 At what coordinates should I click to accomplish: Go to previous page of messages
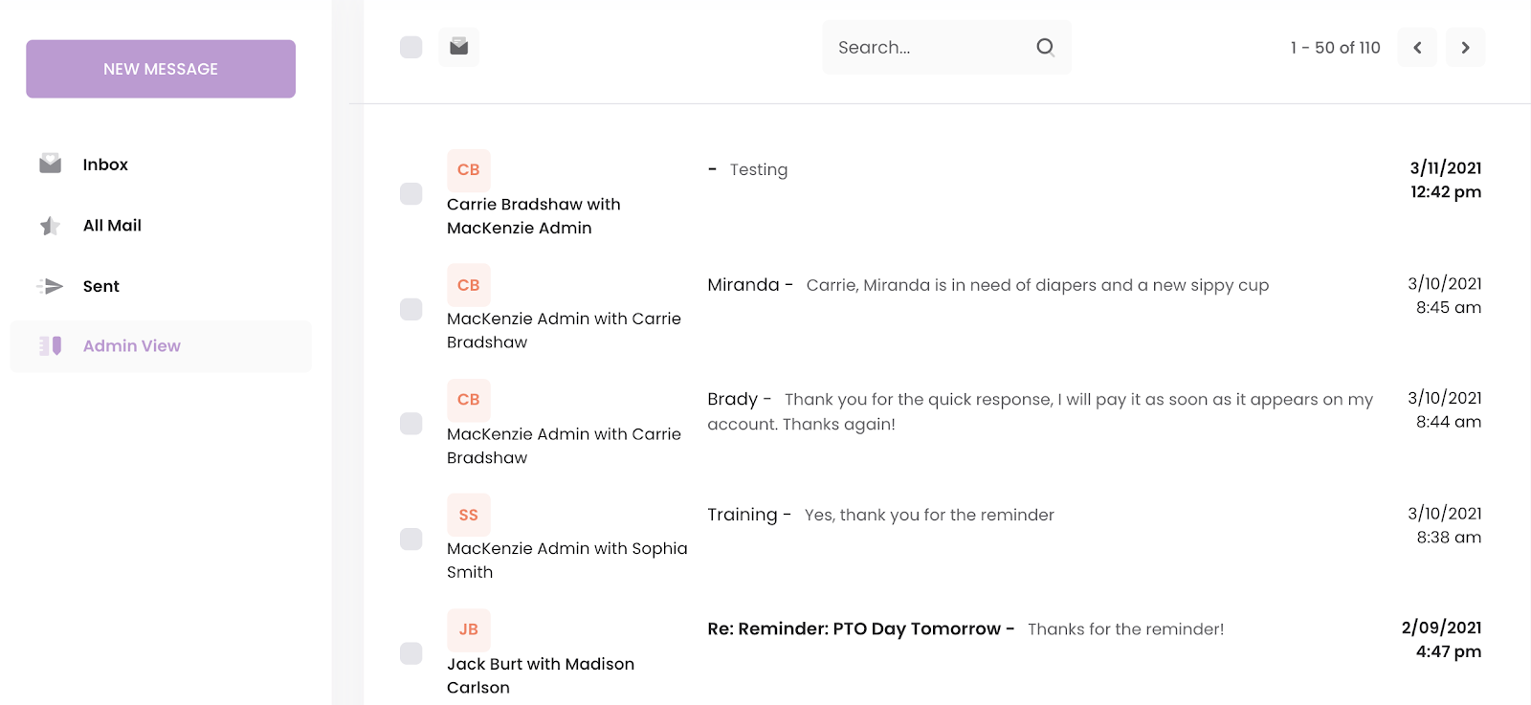1417,48
